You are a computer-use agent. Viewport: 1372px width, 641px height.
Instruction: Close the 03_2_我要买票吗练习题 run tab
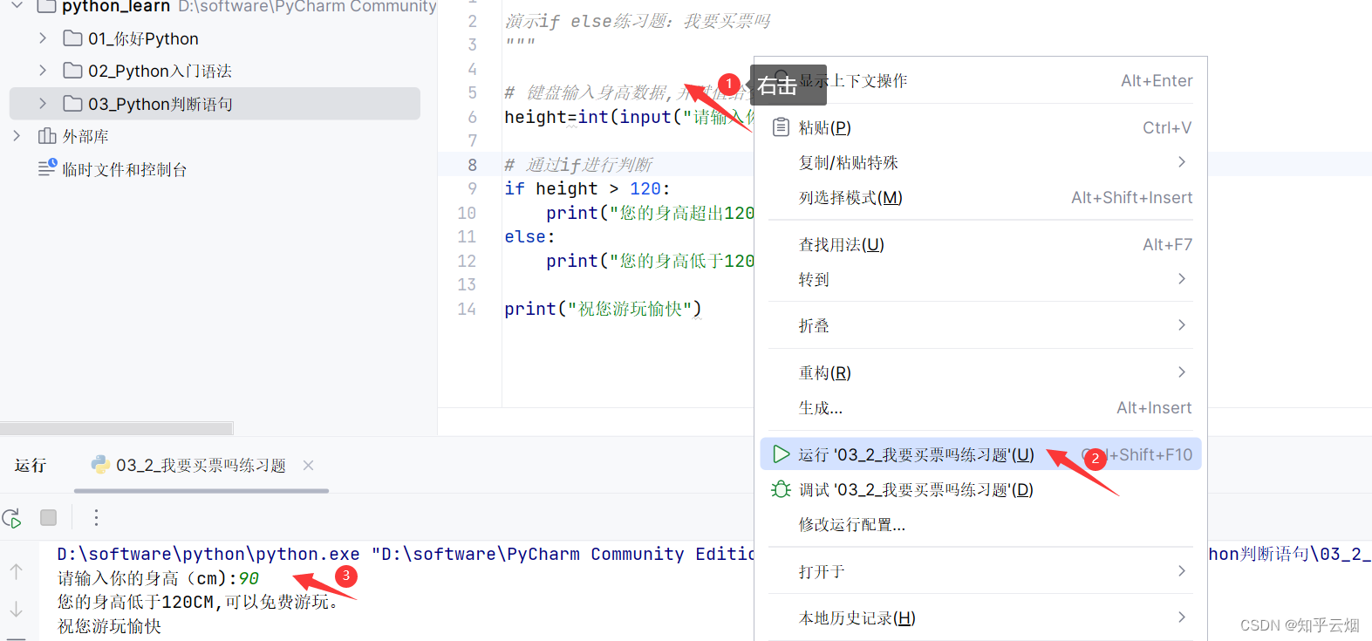click(308, 465)
